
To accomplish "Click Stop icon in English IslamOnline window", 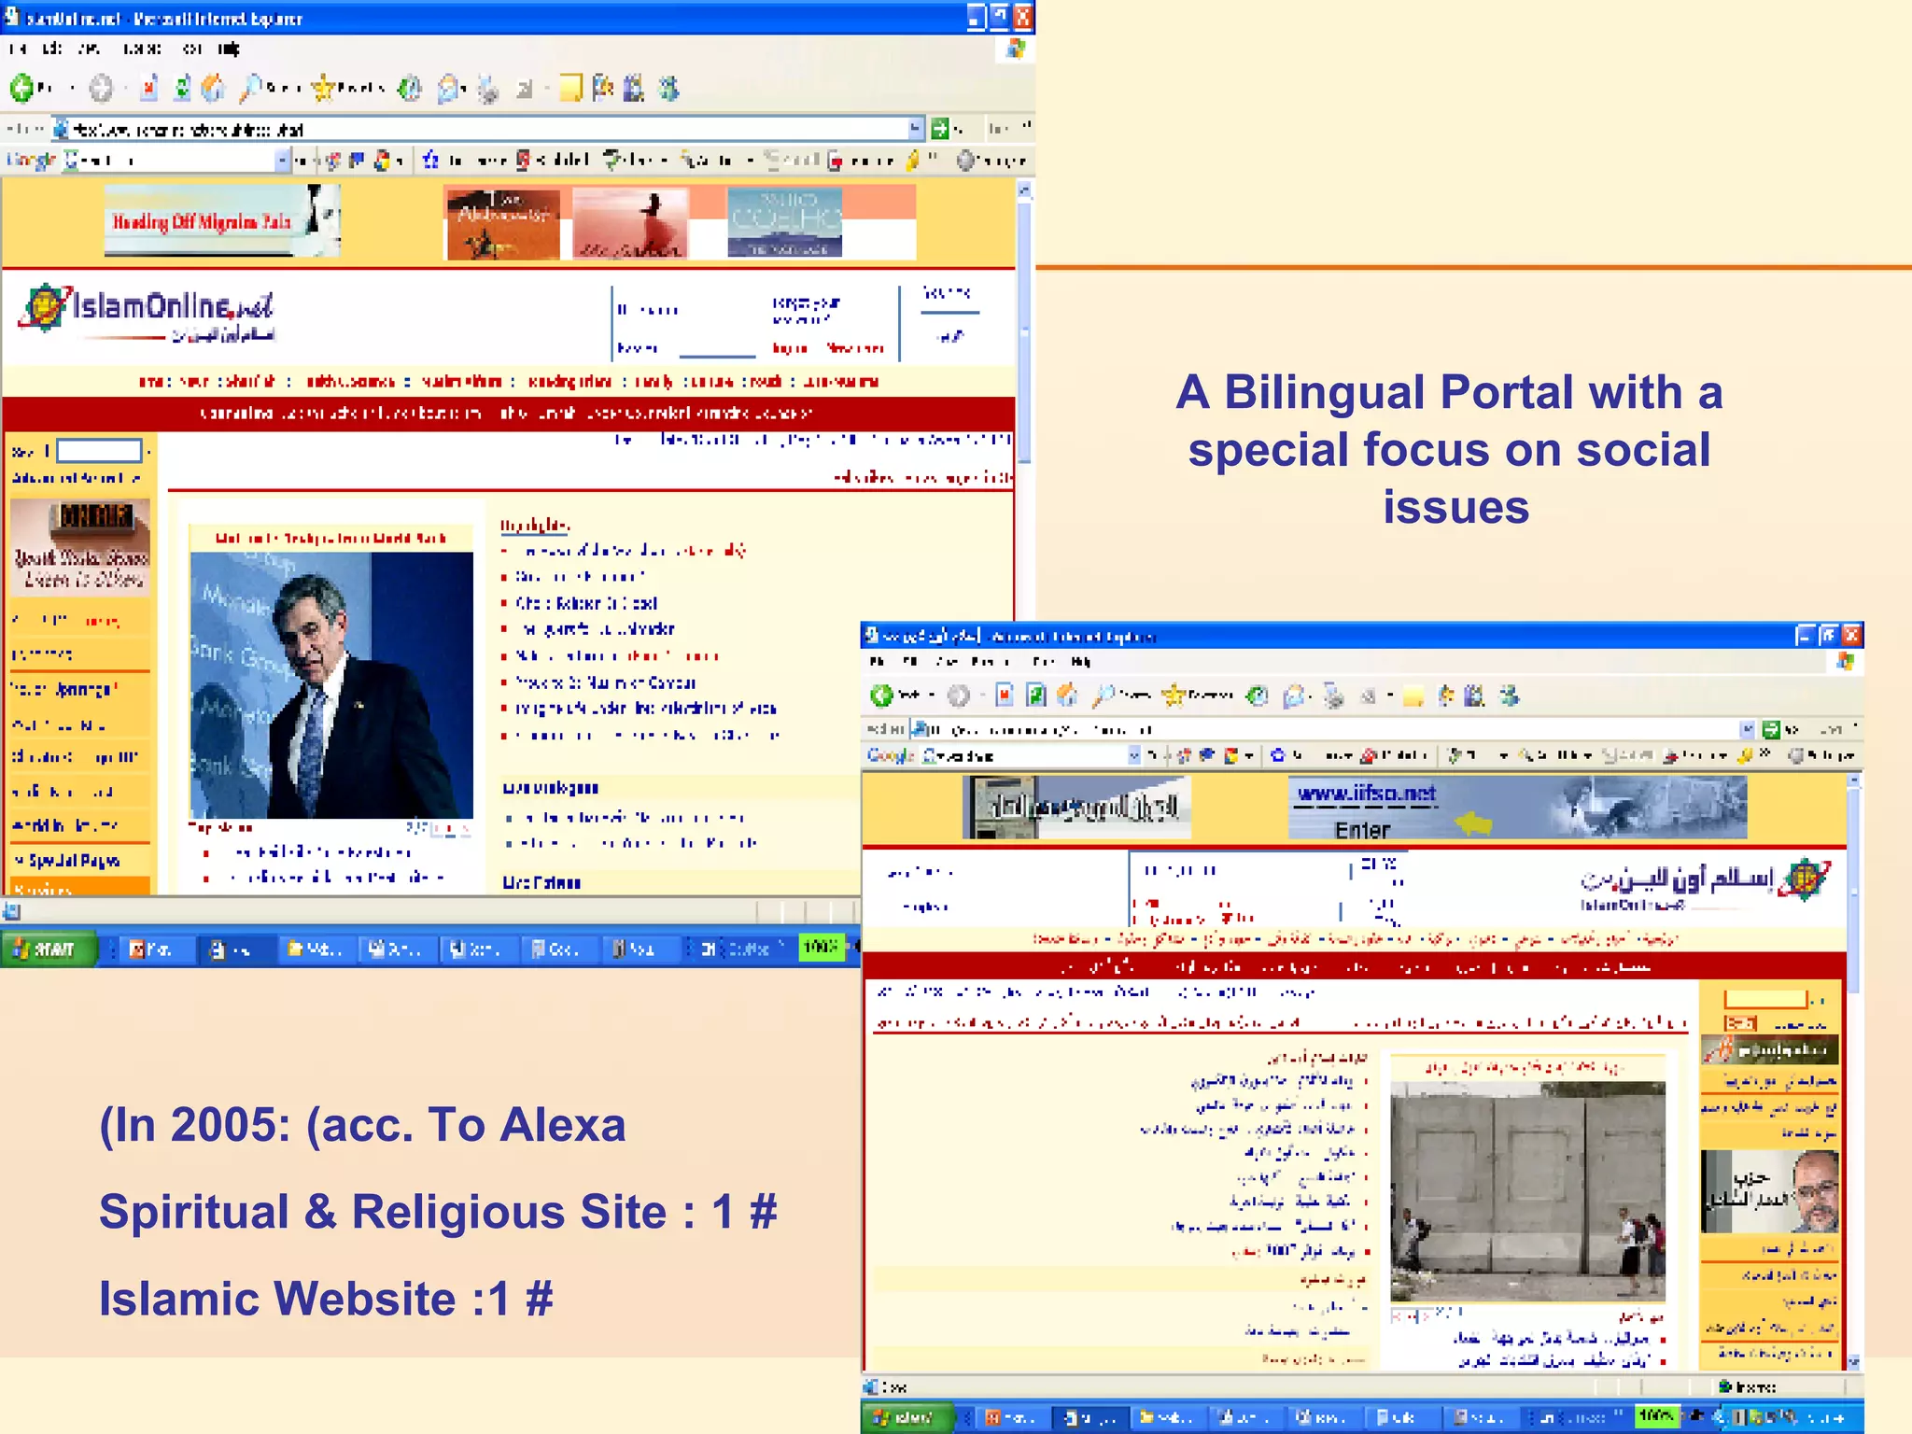I will click(x=149, y=89).
